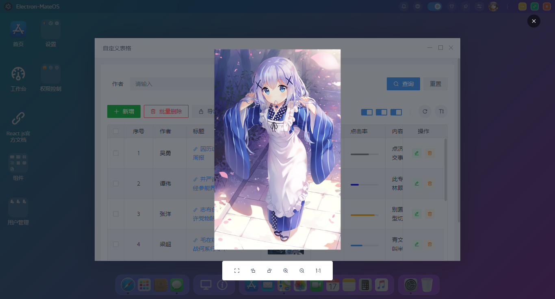Screen dimensions: 555x299
Task: Open fullscreen view of the image
Action: [237, 270]
